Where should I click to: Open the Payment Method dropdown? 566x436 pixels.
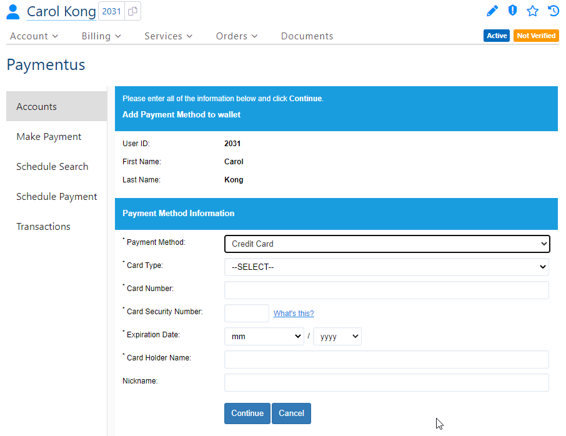tap(387, 244)
